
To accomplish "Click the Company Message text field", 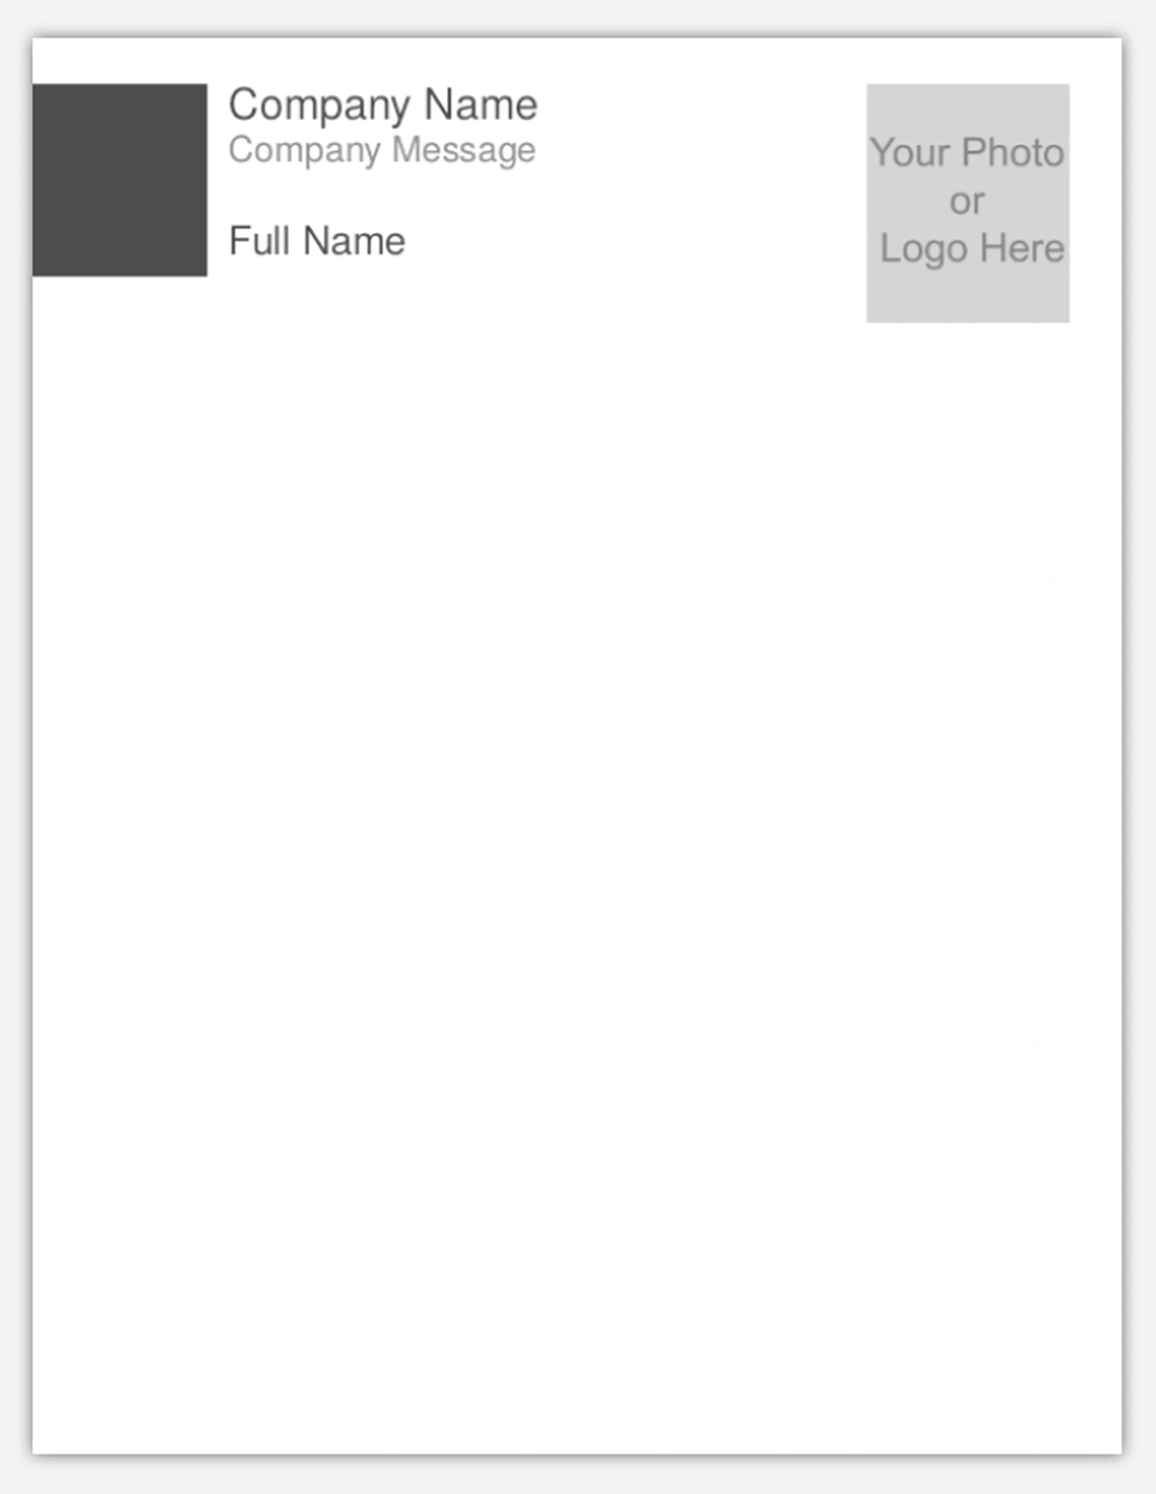I will coord(382,151).
